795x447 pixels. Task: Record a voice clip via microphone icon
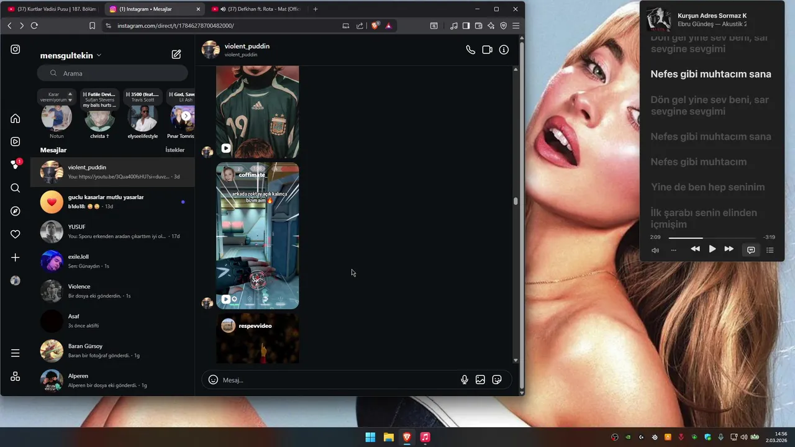(464, 379)
